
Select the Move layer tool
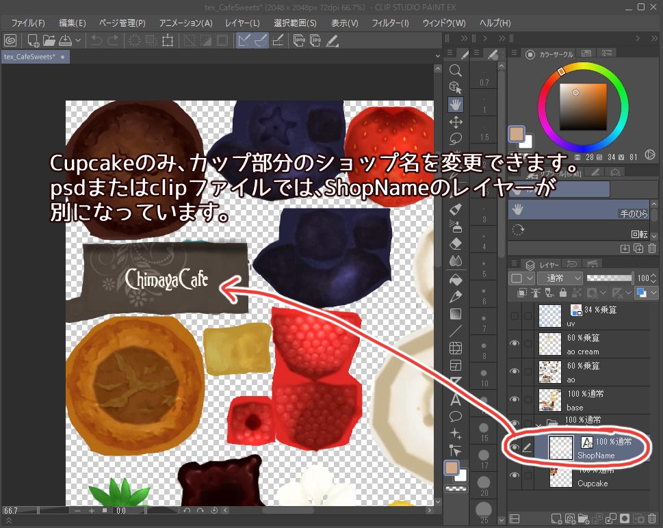[x=456, y=122]
